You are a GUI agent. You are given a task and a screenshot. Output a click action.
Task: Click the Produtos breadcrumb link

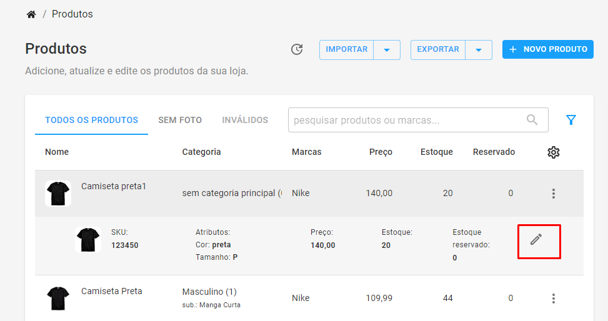72,14
